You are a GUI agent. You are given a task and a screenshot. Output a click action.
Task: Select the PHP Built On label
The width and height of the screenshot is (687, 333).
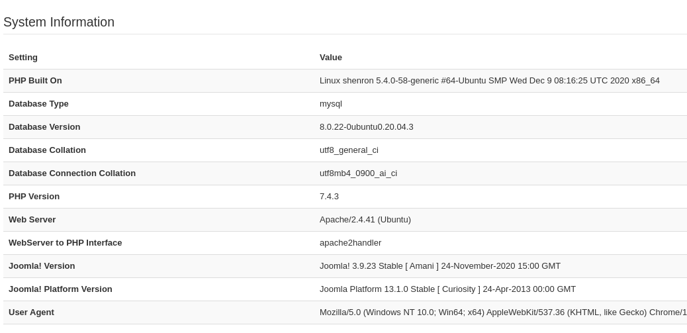tap(35, 81)
